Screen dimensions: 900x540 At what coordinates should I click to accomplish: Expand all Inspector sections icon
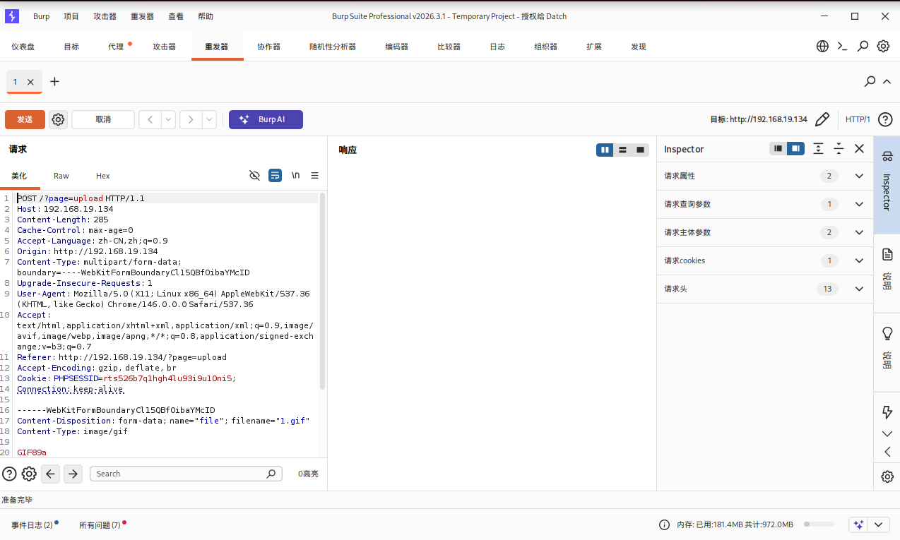pos(818,148)
